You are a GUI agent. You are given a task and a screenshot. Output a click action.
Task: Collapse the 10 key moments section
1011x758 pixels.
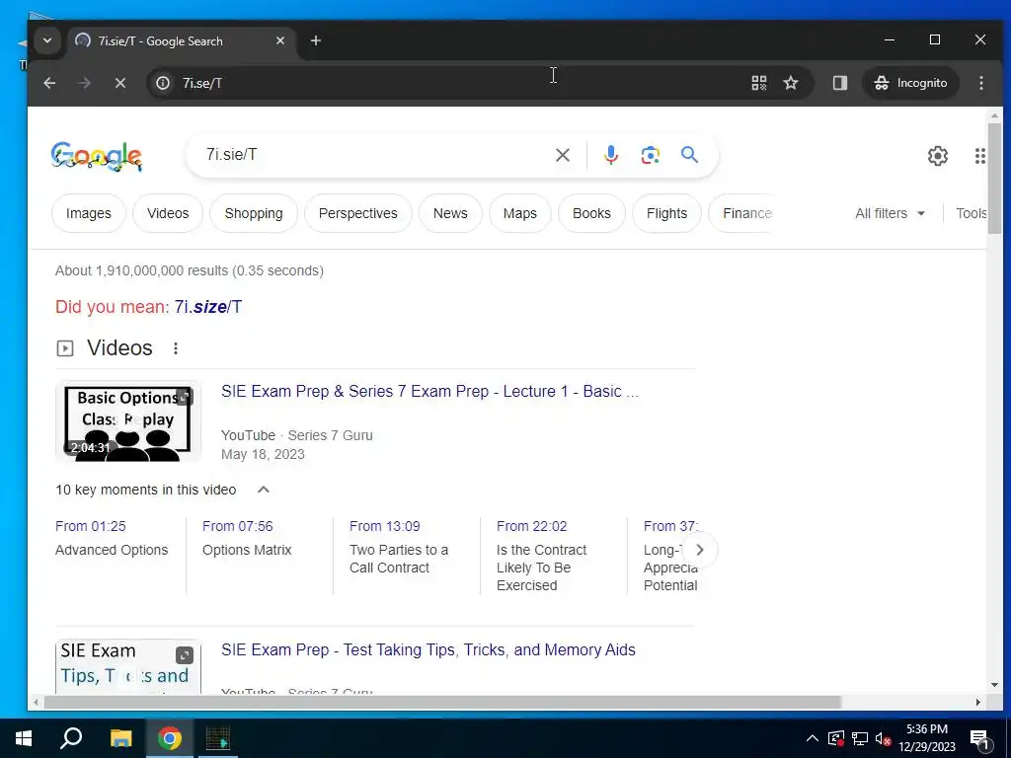263,490
